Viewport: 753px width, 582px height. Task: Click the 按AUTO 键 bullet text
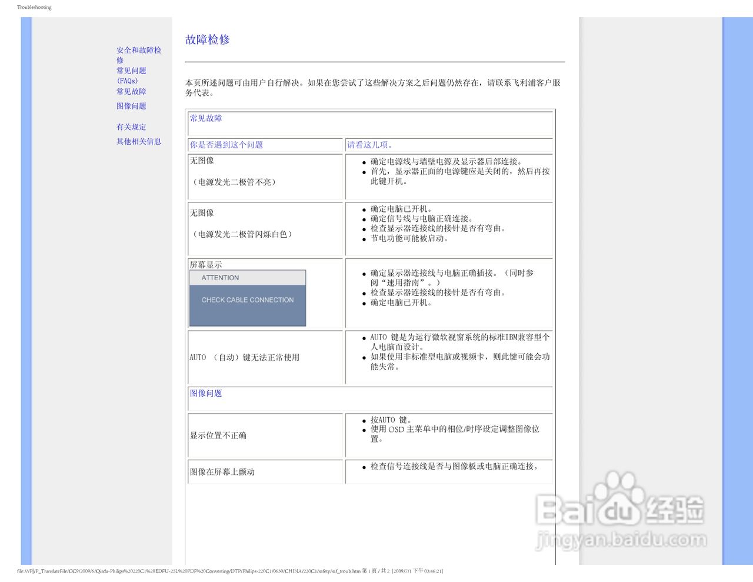click(x=391, y=420)
